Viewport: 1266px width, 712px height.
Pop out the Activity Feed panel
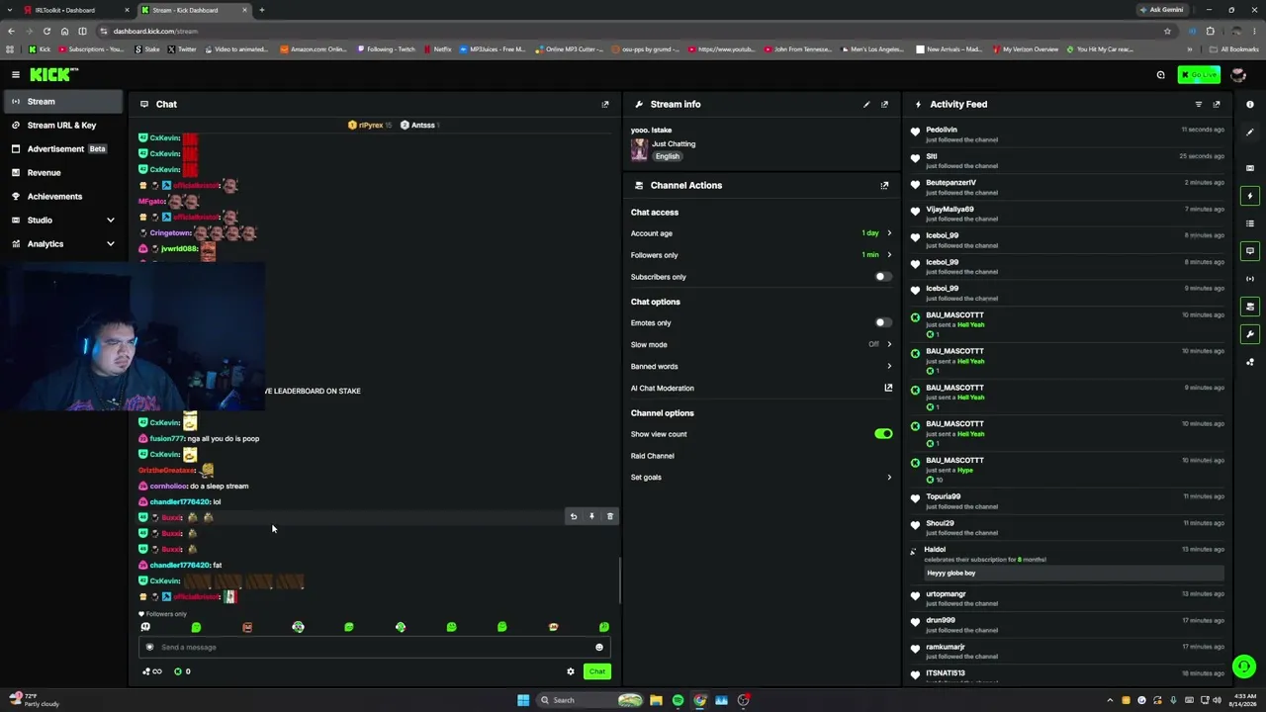(x=1217, y=104)
